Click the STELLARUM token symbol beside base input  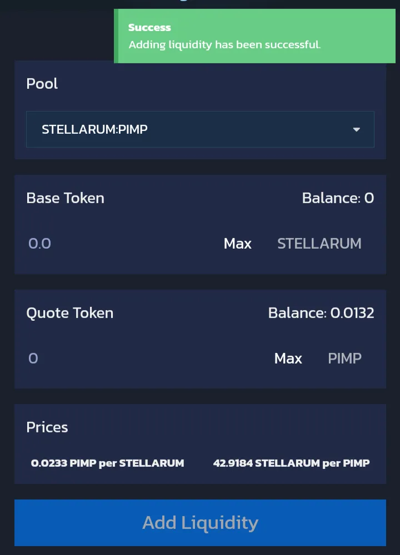click(319, 244)
